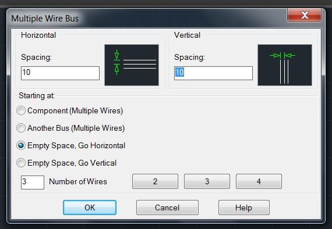Click the horizontal spacing preview image

[132, 65]
